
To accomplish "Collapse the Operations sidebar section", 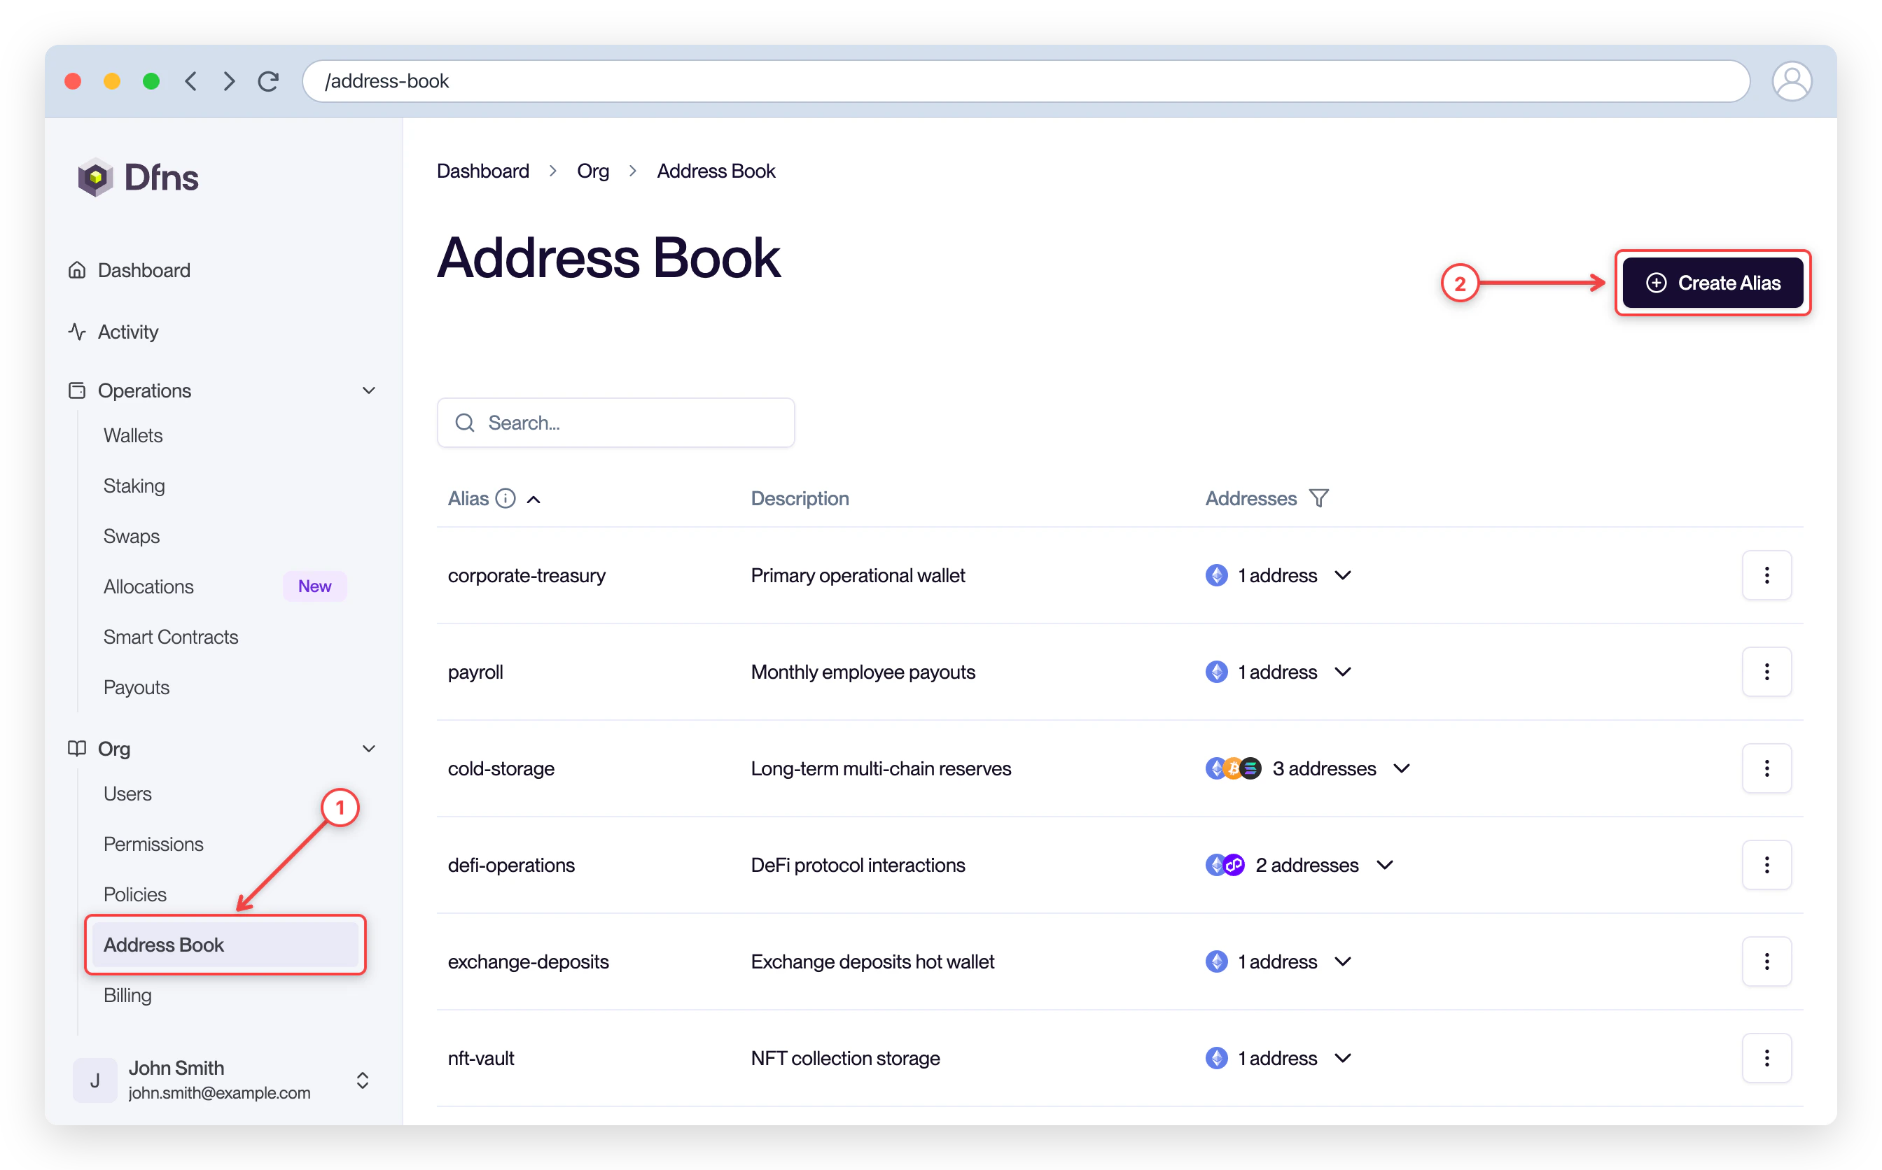I will [368, 390].
